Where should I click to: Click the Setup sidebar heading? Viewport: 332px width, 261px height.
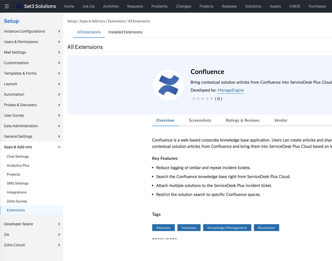coord(11,21)
